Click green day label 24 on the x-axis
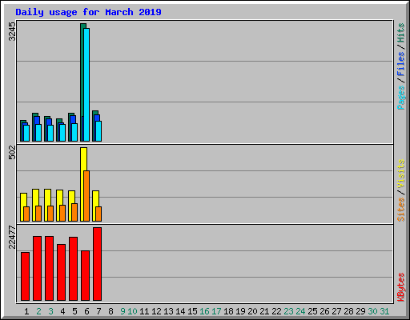The height and width of the screenshot is (320, 410). (300, 311)
